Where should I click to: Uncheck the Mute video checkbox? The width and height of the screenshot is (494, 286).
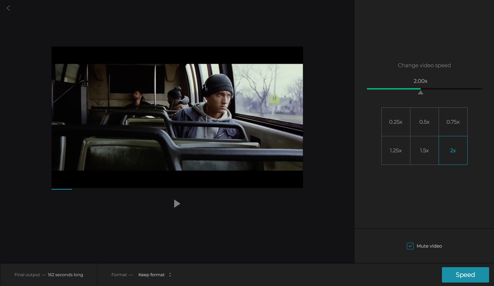410,246
